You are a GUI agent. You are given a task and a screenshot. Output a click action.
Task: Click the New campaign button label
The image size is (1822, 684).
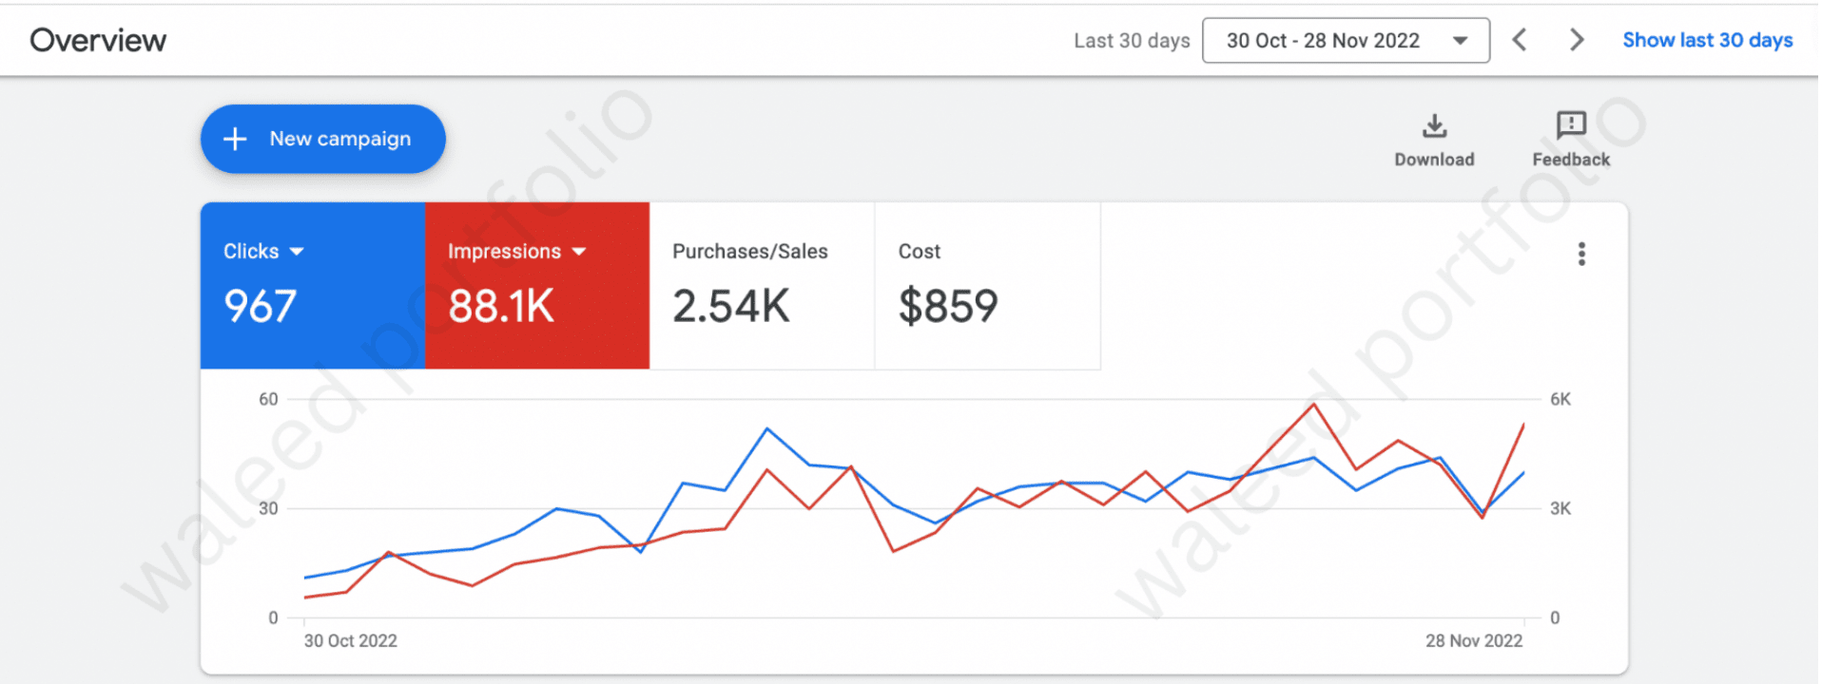point(340,139)
